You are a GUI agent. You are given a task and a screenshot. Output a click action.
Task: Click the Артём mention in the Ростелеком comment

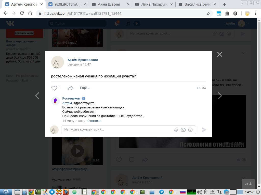pos(67,103)
